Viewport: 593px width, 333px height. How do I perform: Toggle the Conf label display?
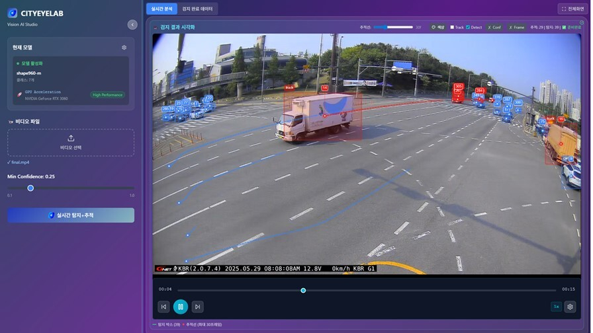click(494, 27)
